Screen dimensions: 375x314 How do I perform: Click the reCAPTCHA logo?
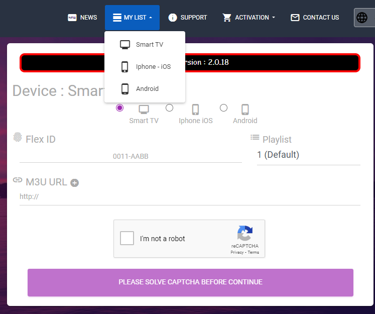[x=244, y=234]
